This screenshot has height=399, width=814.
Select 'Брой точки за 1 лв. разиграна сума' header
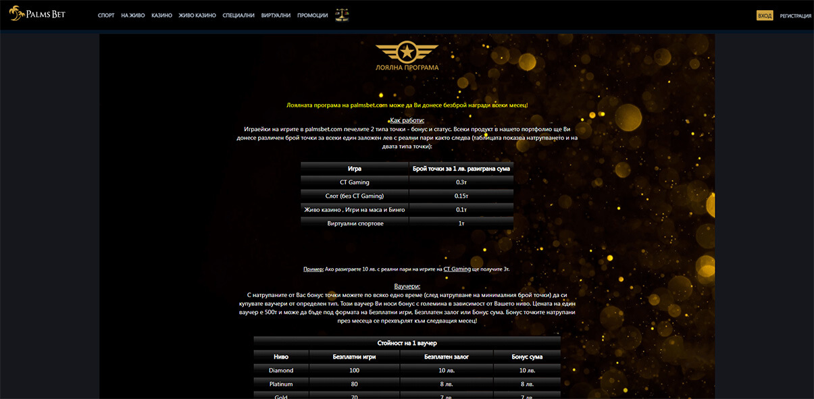point(461,168)
